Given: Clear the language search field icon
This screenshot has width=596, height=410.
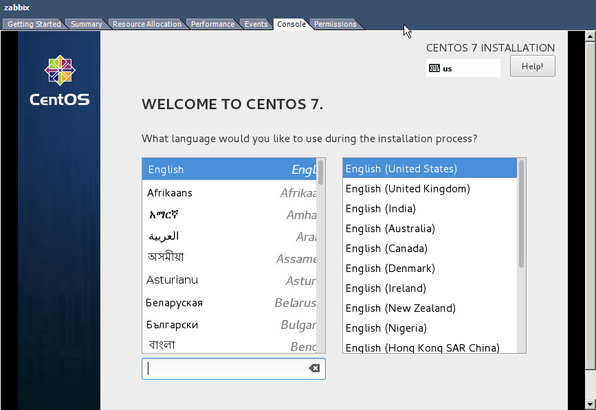Looking at the screenshot, I should point(314,368).
